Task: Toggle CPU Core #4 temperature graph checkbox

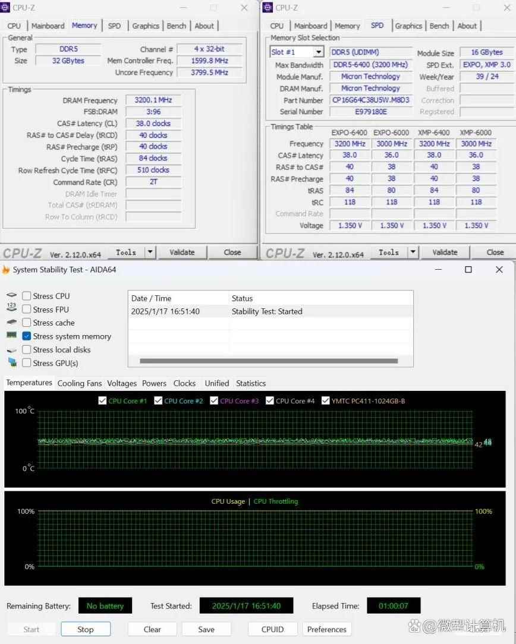Action: [270, 400]
